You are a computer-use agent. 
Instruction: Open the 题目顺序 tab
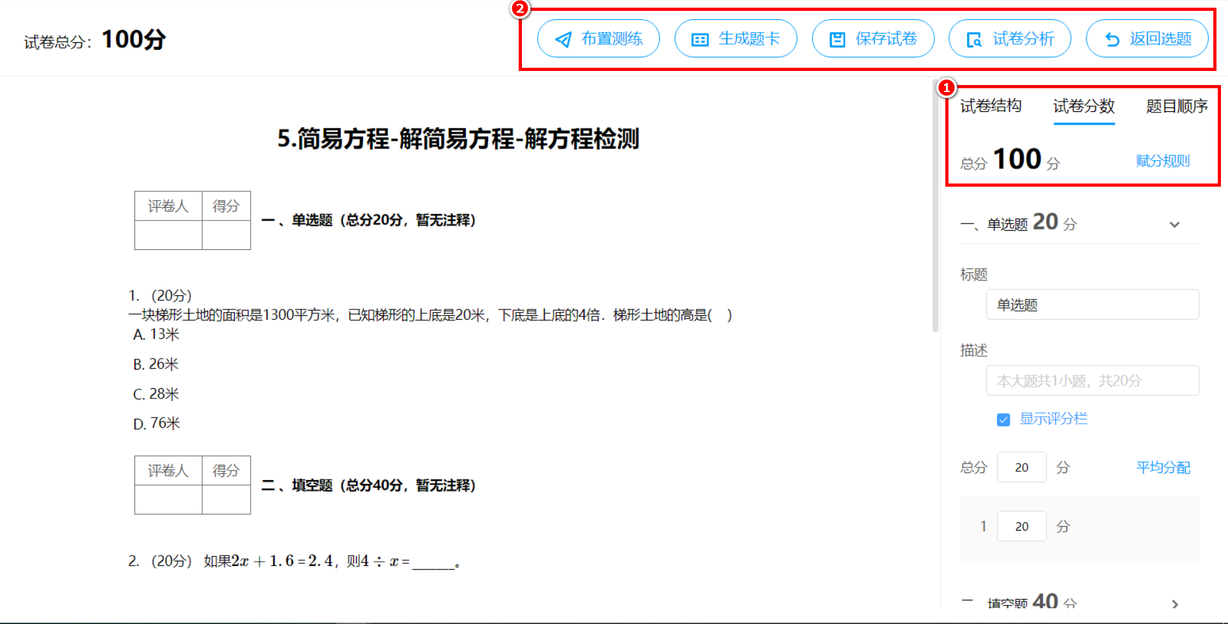(x=1176, y=106)
